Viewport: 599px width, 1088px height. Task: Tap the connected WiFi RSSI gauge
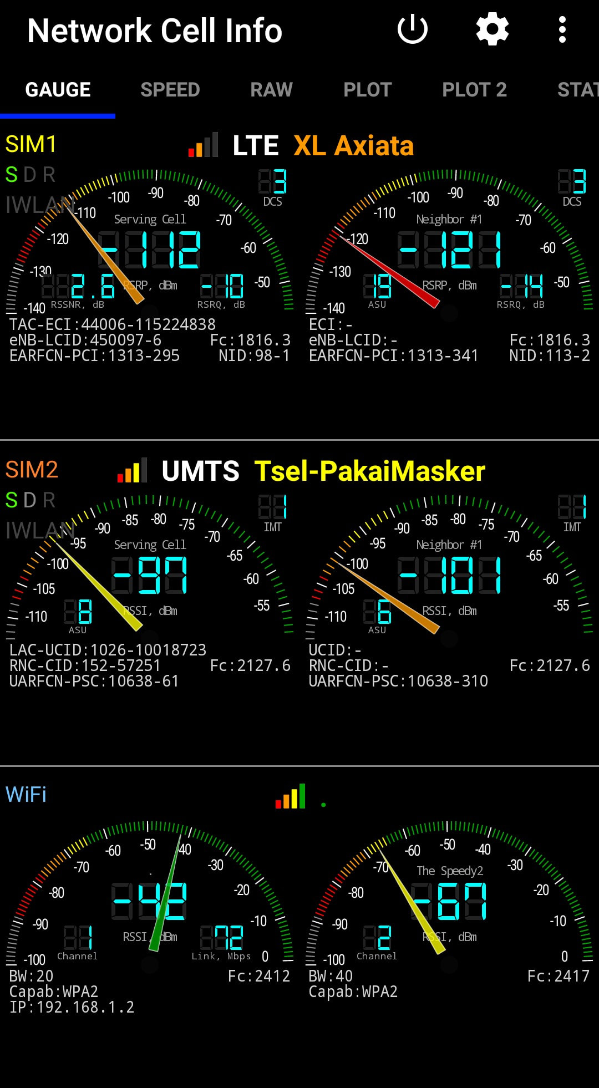click(150, 893)
